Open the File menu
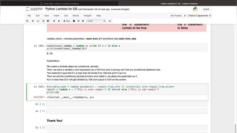 (x=29, y=16)
